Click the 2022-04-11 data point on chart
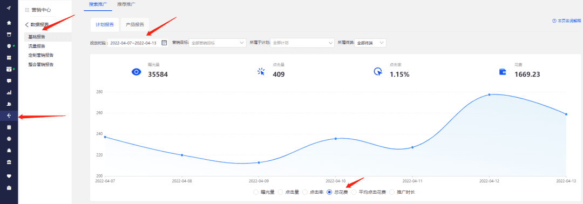 pos(412,147)
